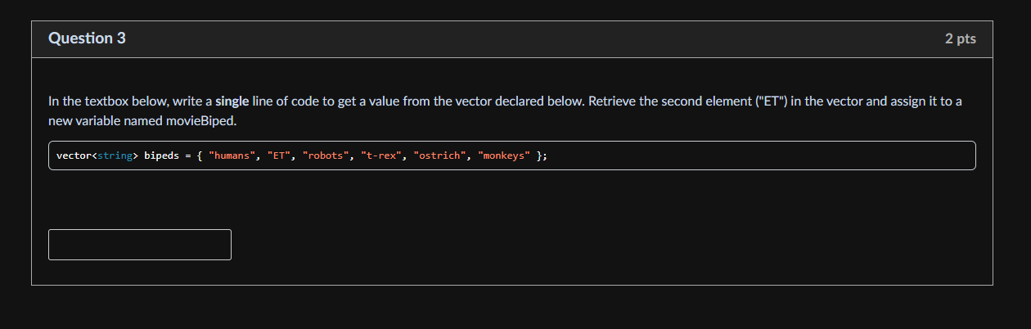Click the vector declaration code block

click(512, 155)
